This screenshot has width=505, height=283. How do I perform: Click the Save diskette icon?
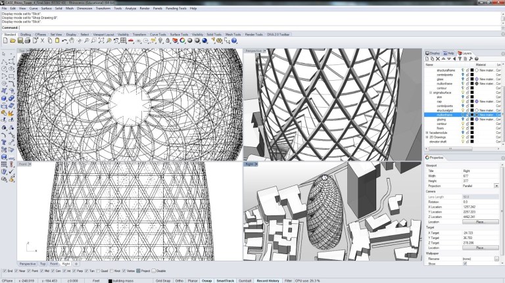point(19,41)
